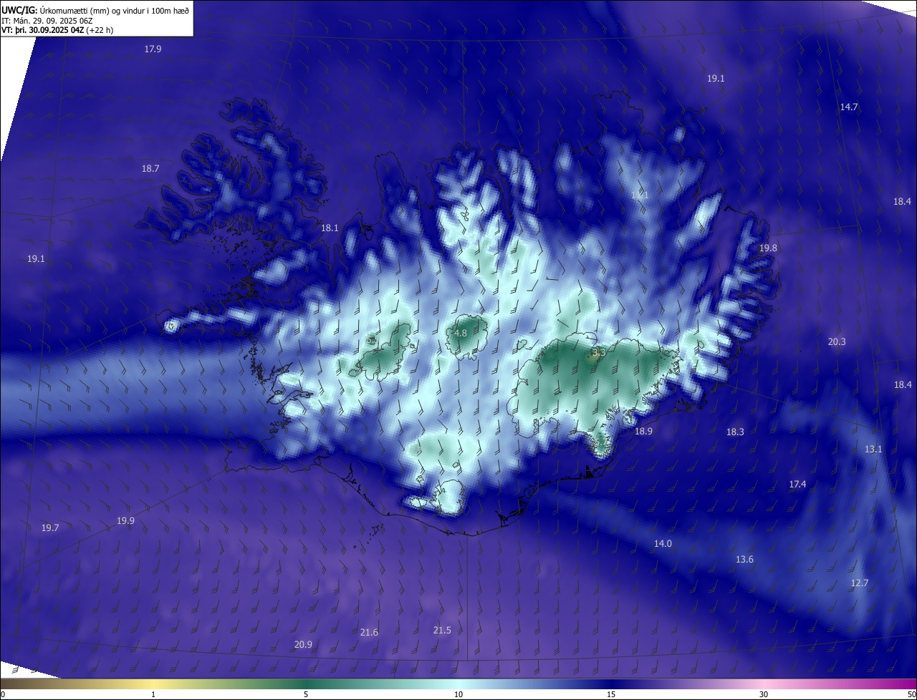Screen dimensions: 917x700
Task: Click the 17.4 value on the map
Action: click(x=797, y=485)
